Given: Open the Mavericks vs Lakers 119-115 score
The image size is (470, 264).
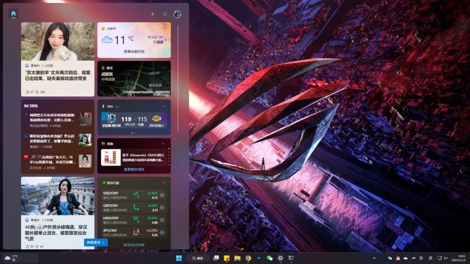Looking at the screenshot, I should 134,119.
